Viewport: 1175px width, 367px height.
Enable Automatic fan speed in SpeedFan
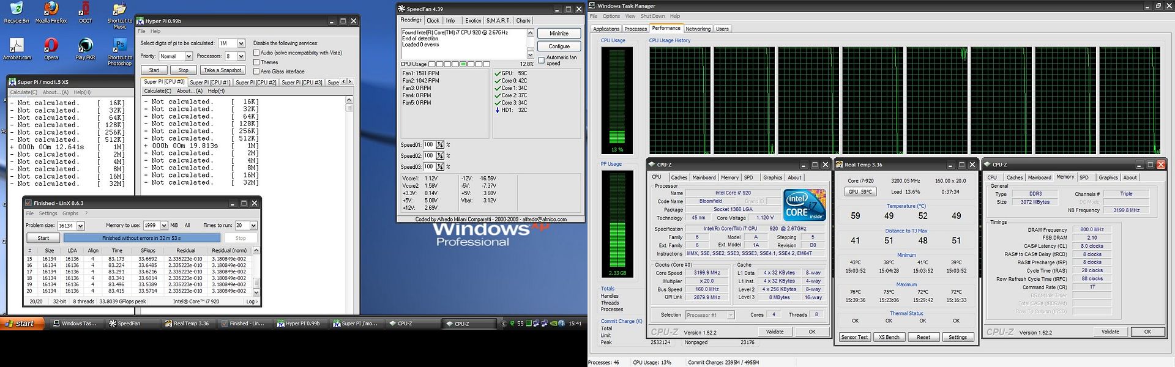(x=541, y=60)
